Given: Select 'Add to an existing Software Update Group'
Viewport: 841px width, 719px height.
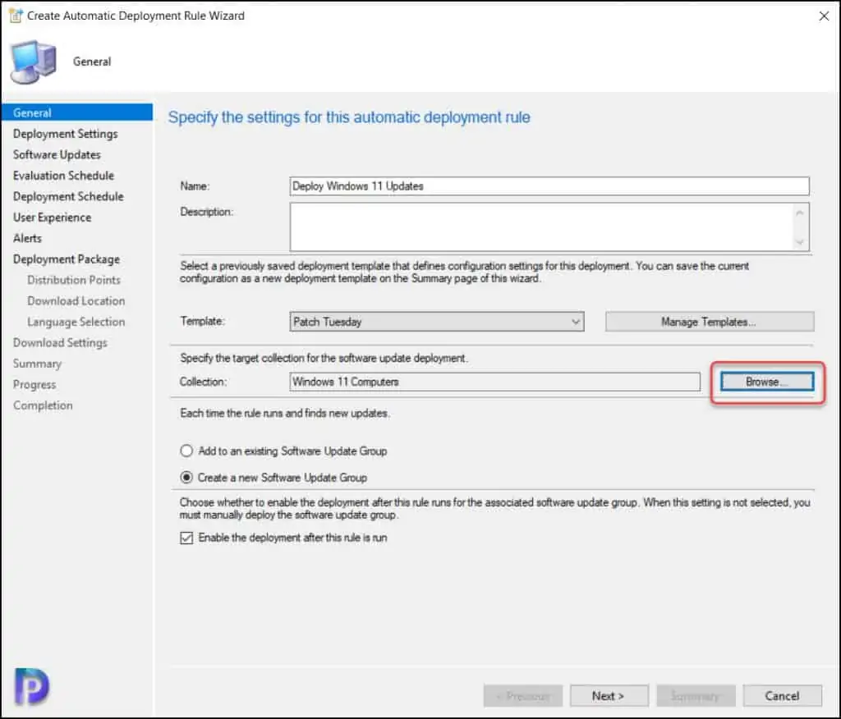Looking at the screenshot, I should pos(186,451).
